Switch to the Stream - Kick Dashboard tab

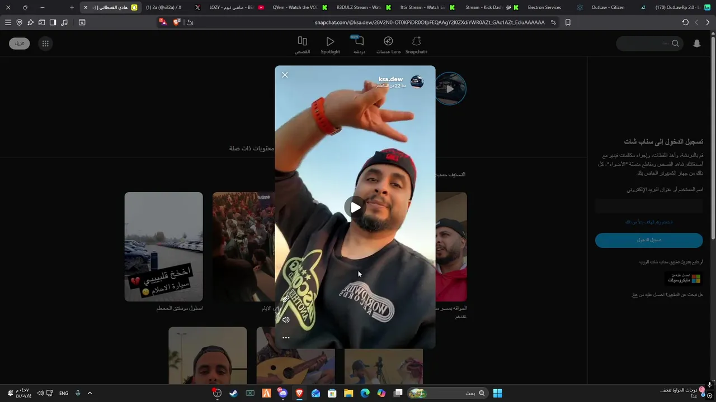pyautogui.click(x=489, y=7)
